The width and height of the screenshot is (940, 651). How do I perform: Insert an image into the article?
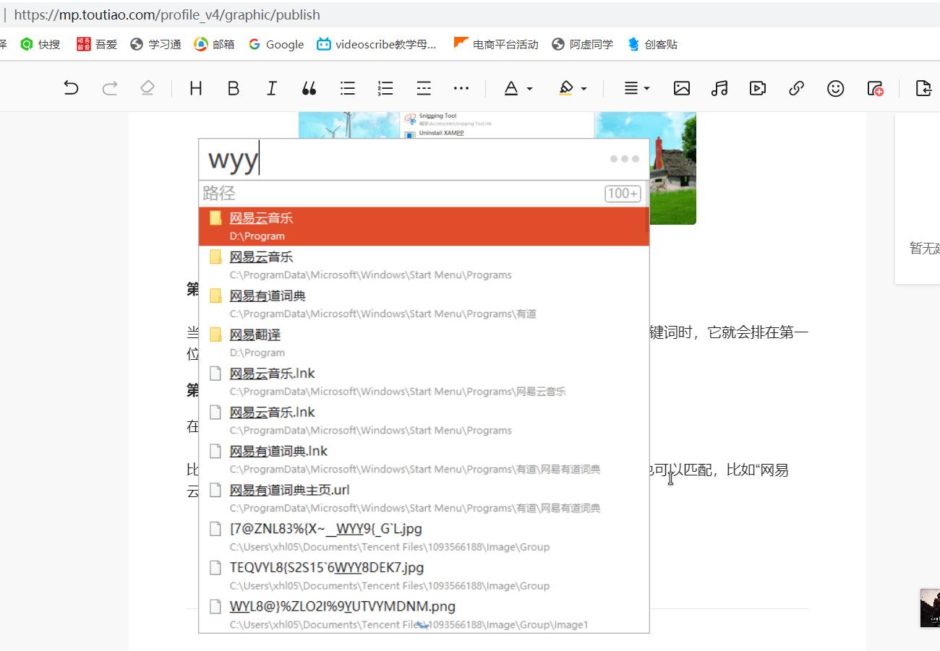tap(682, 87)
